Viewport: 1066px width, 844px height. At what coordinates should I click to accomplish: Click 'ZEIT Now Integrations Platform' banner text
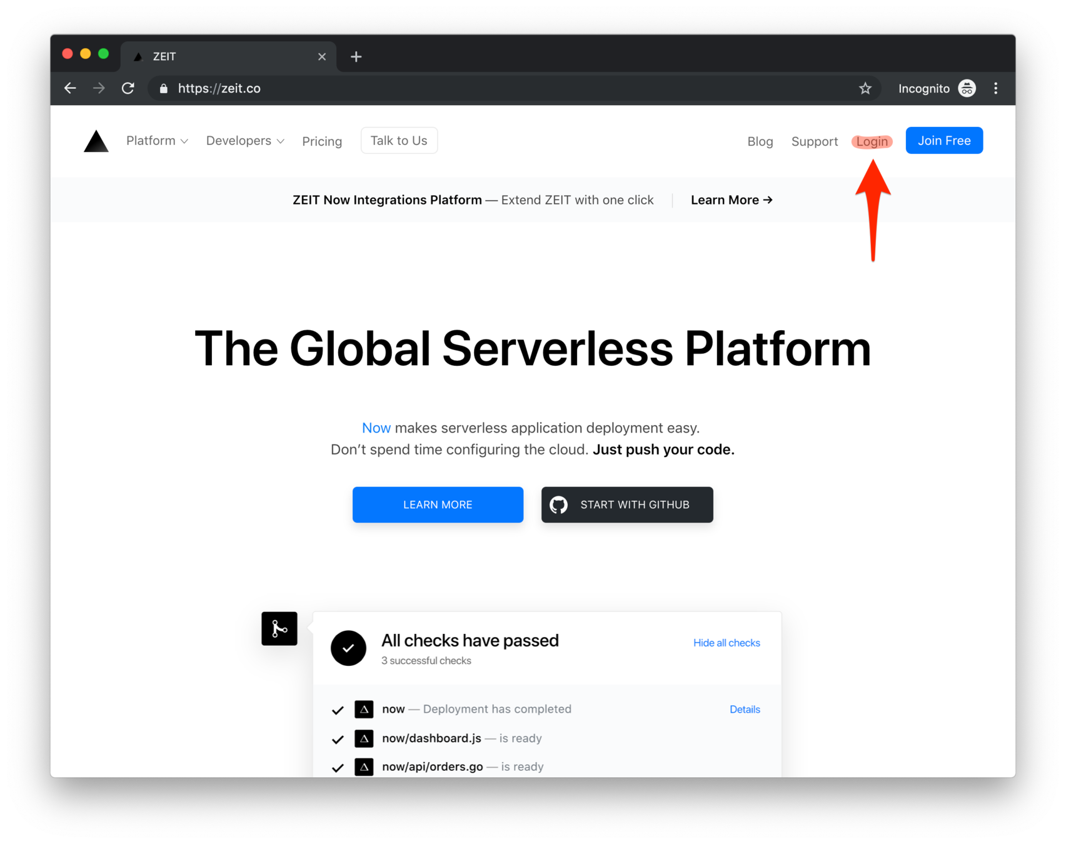pos(387,200)
